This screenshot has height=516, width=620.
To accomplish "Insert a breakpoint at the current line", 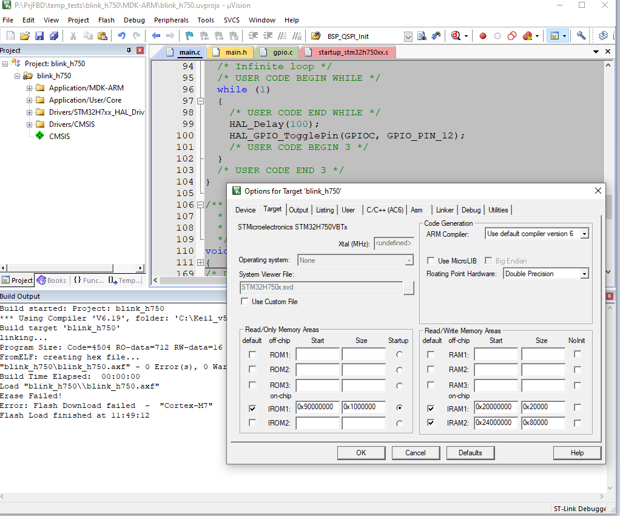I will (x=483, y=36).
